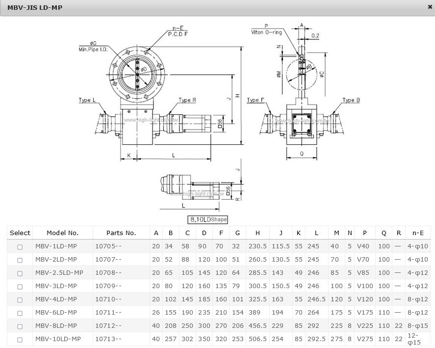Click the n-E column header
The image size is (435, 348).
(x=418, y=233)
